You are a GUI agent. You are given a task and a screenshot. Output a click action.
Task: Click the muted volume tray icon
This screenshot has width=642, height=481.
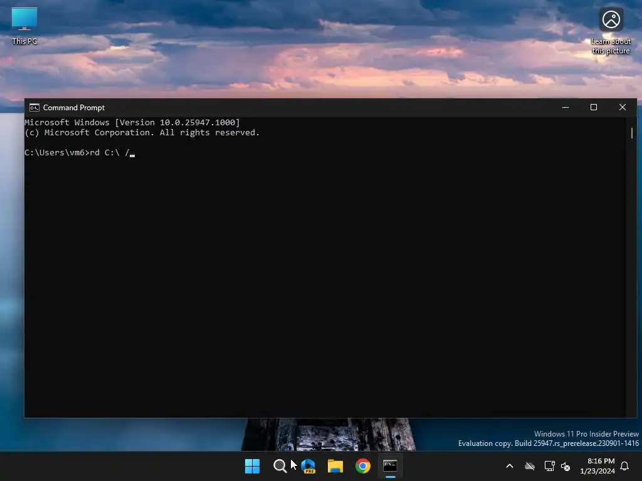click(566, 466)
